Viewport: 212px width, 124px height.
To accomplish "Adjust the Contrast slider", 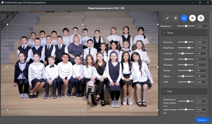I will [186, 53].
